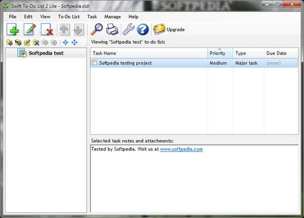Open search with the magnifying glass icon
The height and width of the screenshot is (218, 304).
click(x=97, y=29)
